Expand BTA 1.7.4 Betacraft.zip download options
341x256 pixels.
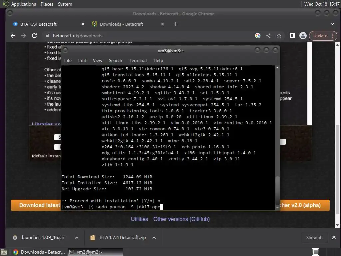154,238
